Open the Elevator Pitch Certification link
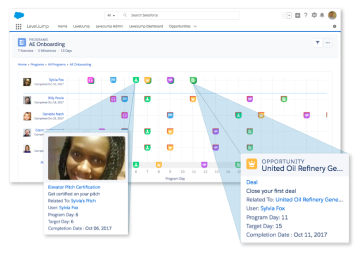The width and height of the screenshot is (359, 268). pos(74,187)
